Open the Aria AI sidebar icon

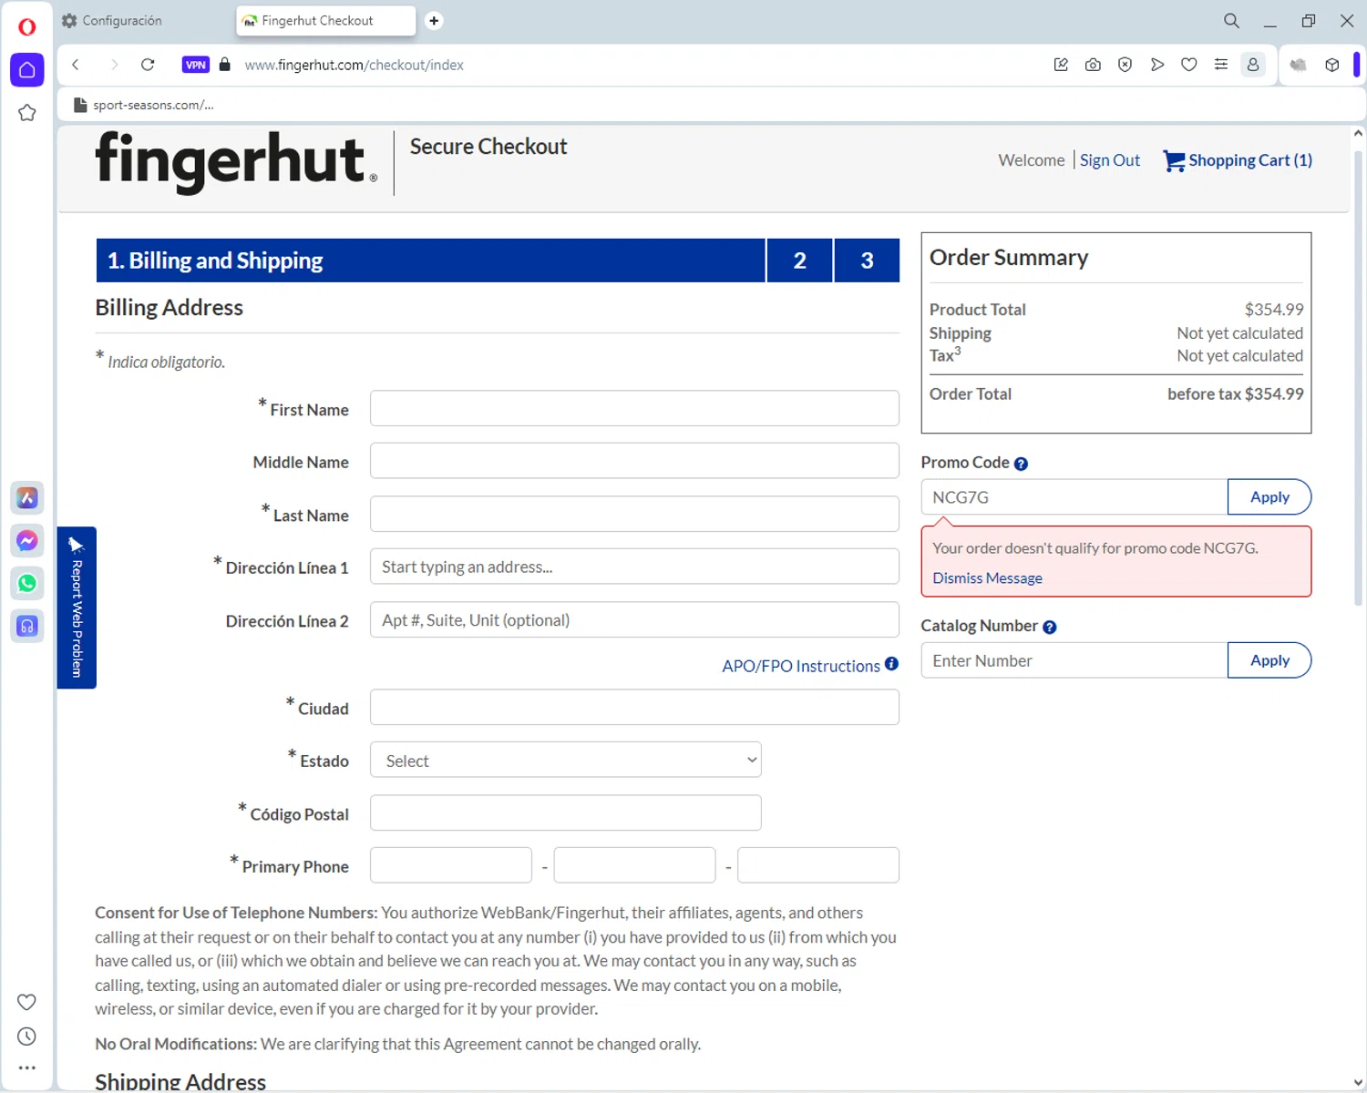point(27,498)
